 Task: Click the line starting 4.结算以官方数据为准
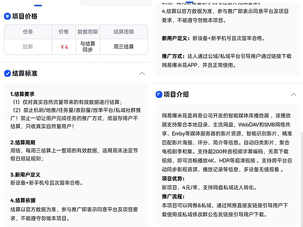click(225, 11)
